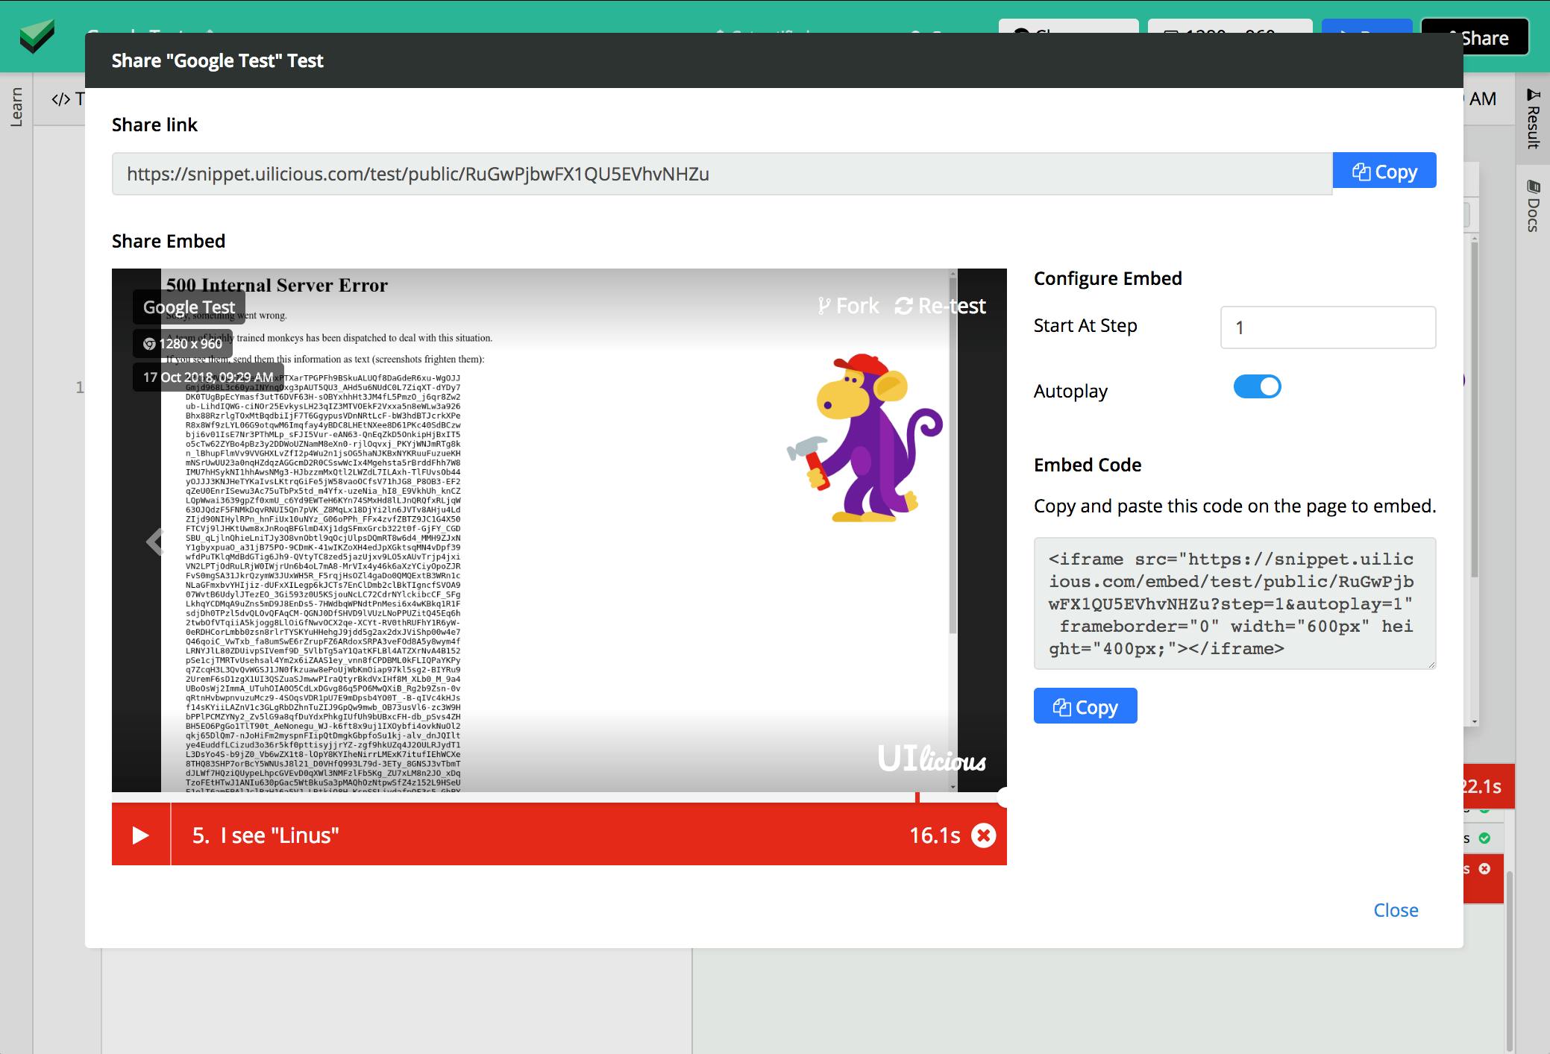Click the "Google Test" title label in preview

click(189, 307)
